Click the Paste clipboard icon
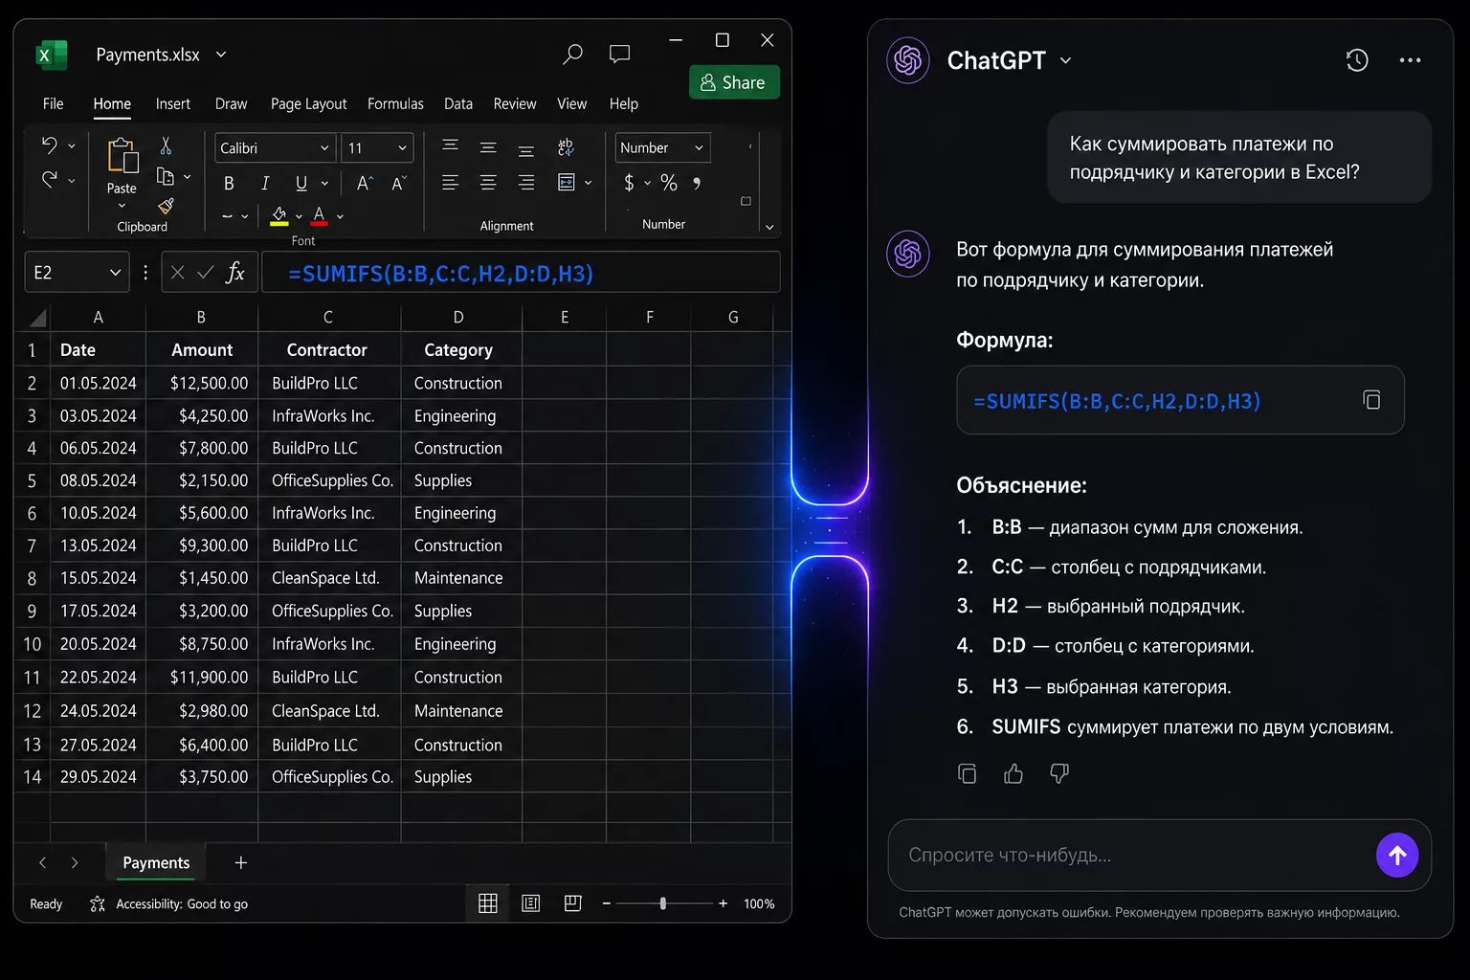 (x=122, y=156)
